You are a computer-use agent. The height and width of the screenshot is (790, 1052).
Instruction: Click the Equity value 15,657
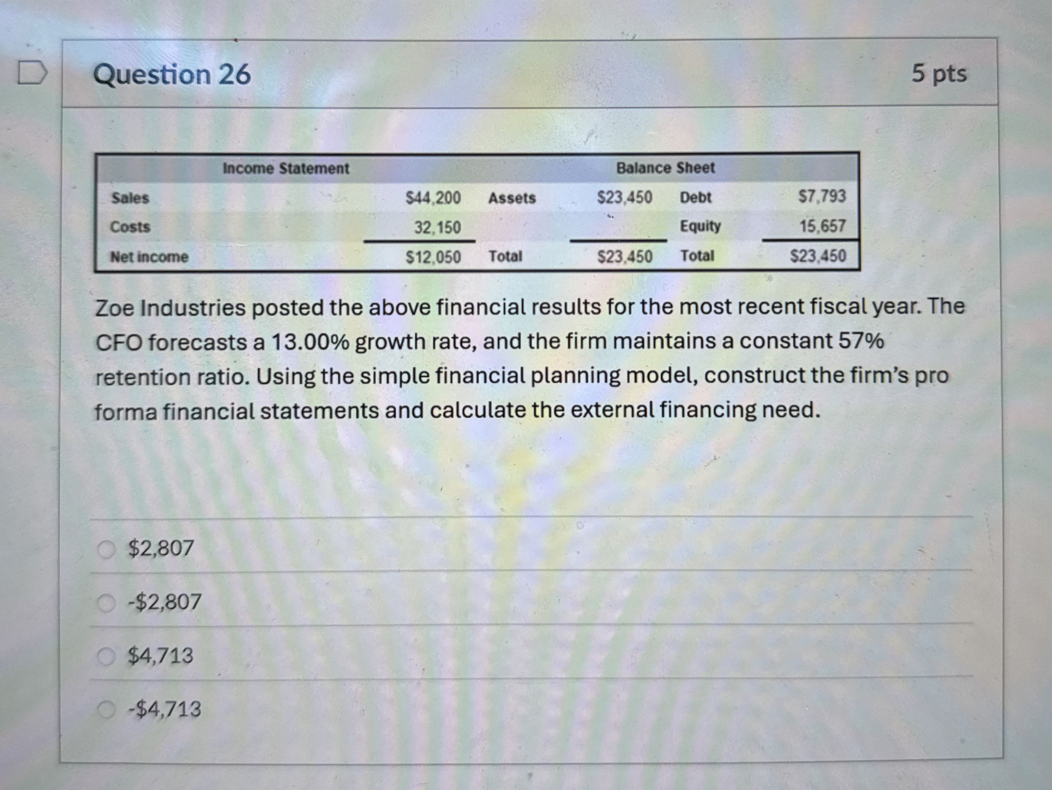point(822,227)
